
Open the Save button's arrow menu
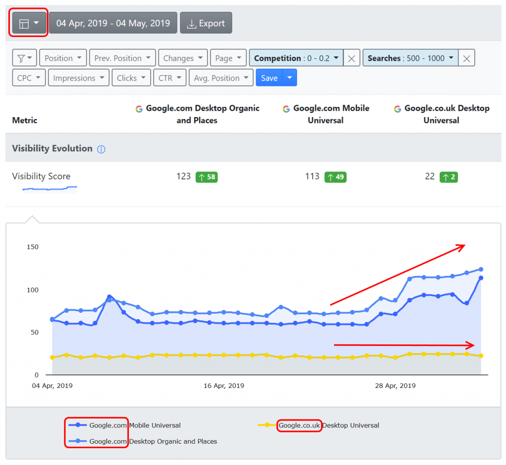290,78
